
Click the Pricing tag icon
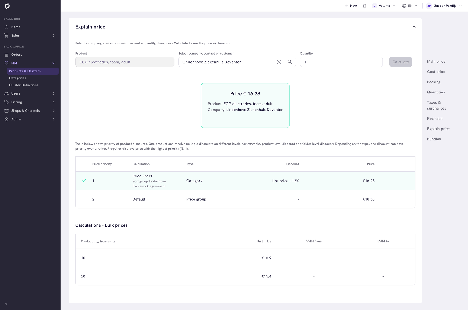pyautogui.click(x=6, y=102)
